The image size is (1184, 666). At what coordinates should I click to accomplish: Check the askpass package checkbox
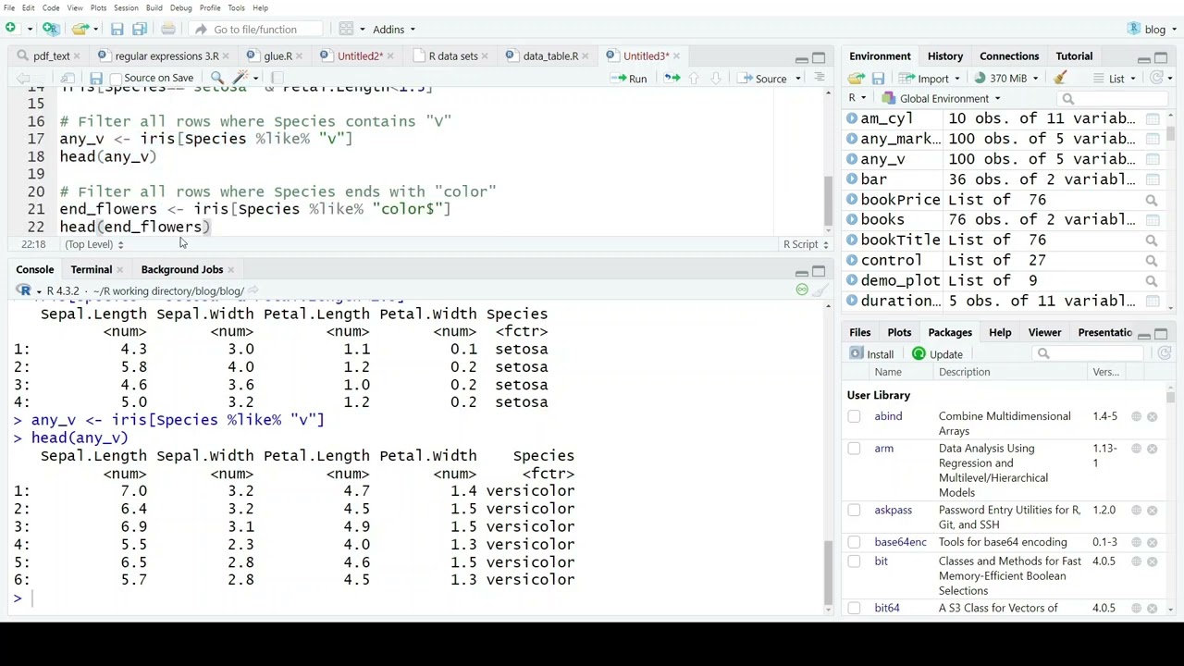(854, 510)
